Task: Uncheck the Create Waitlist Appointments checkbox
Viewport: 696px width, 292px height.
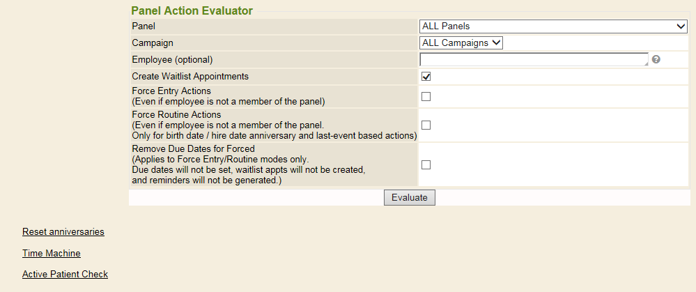Action: (x=426, y=77)
